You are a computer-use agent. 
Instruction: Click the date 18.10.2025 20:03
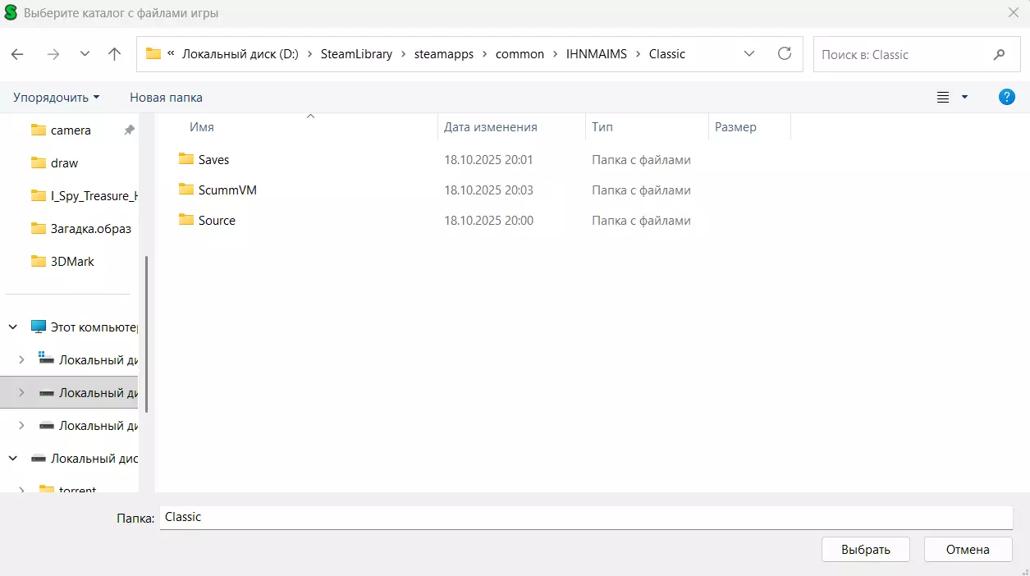tap(488, 190)
